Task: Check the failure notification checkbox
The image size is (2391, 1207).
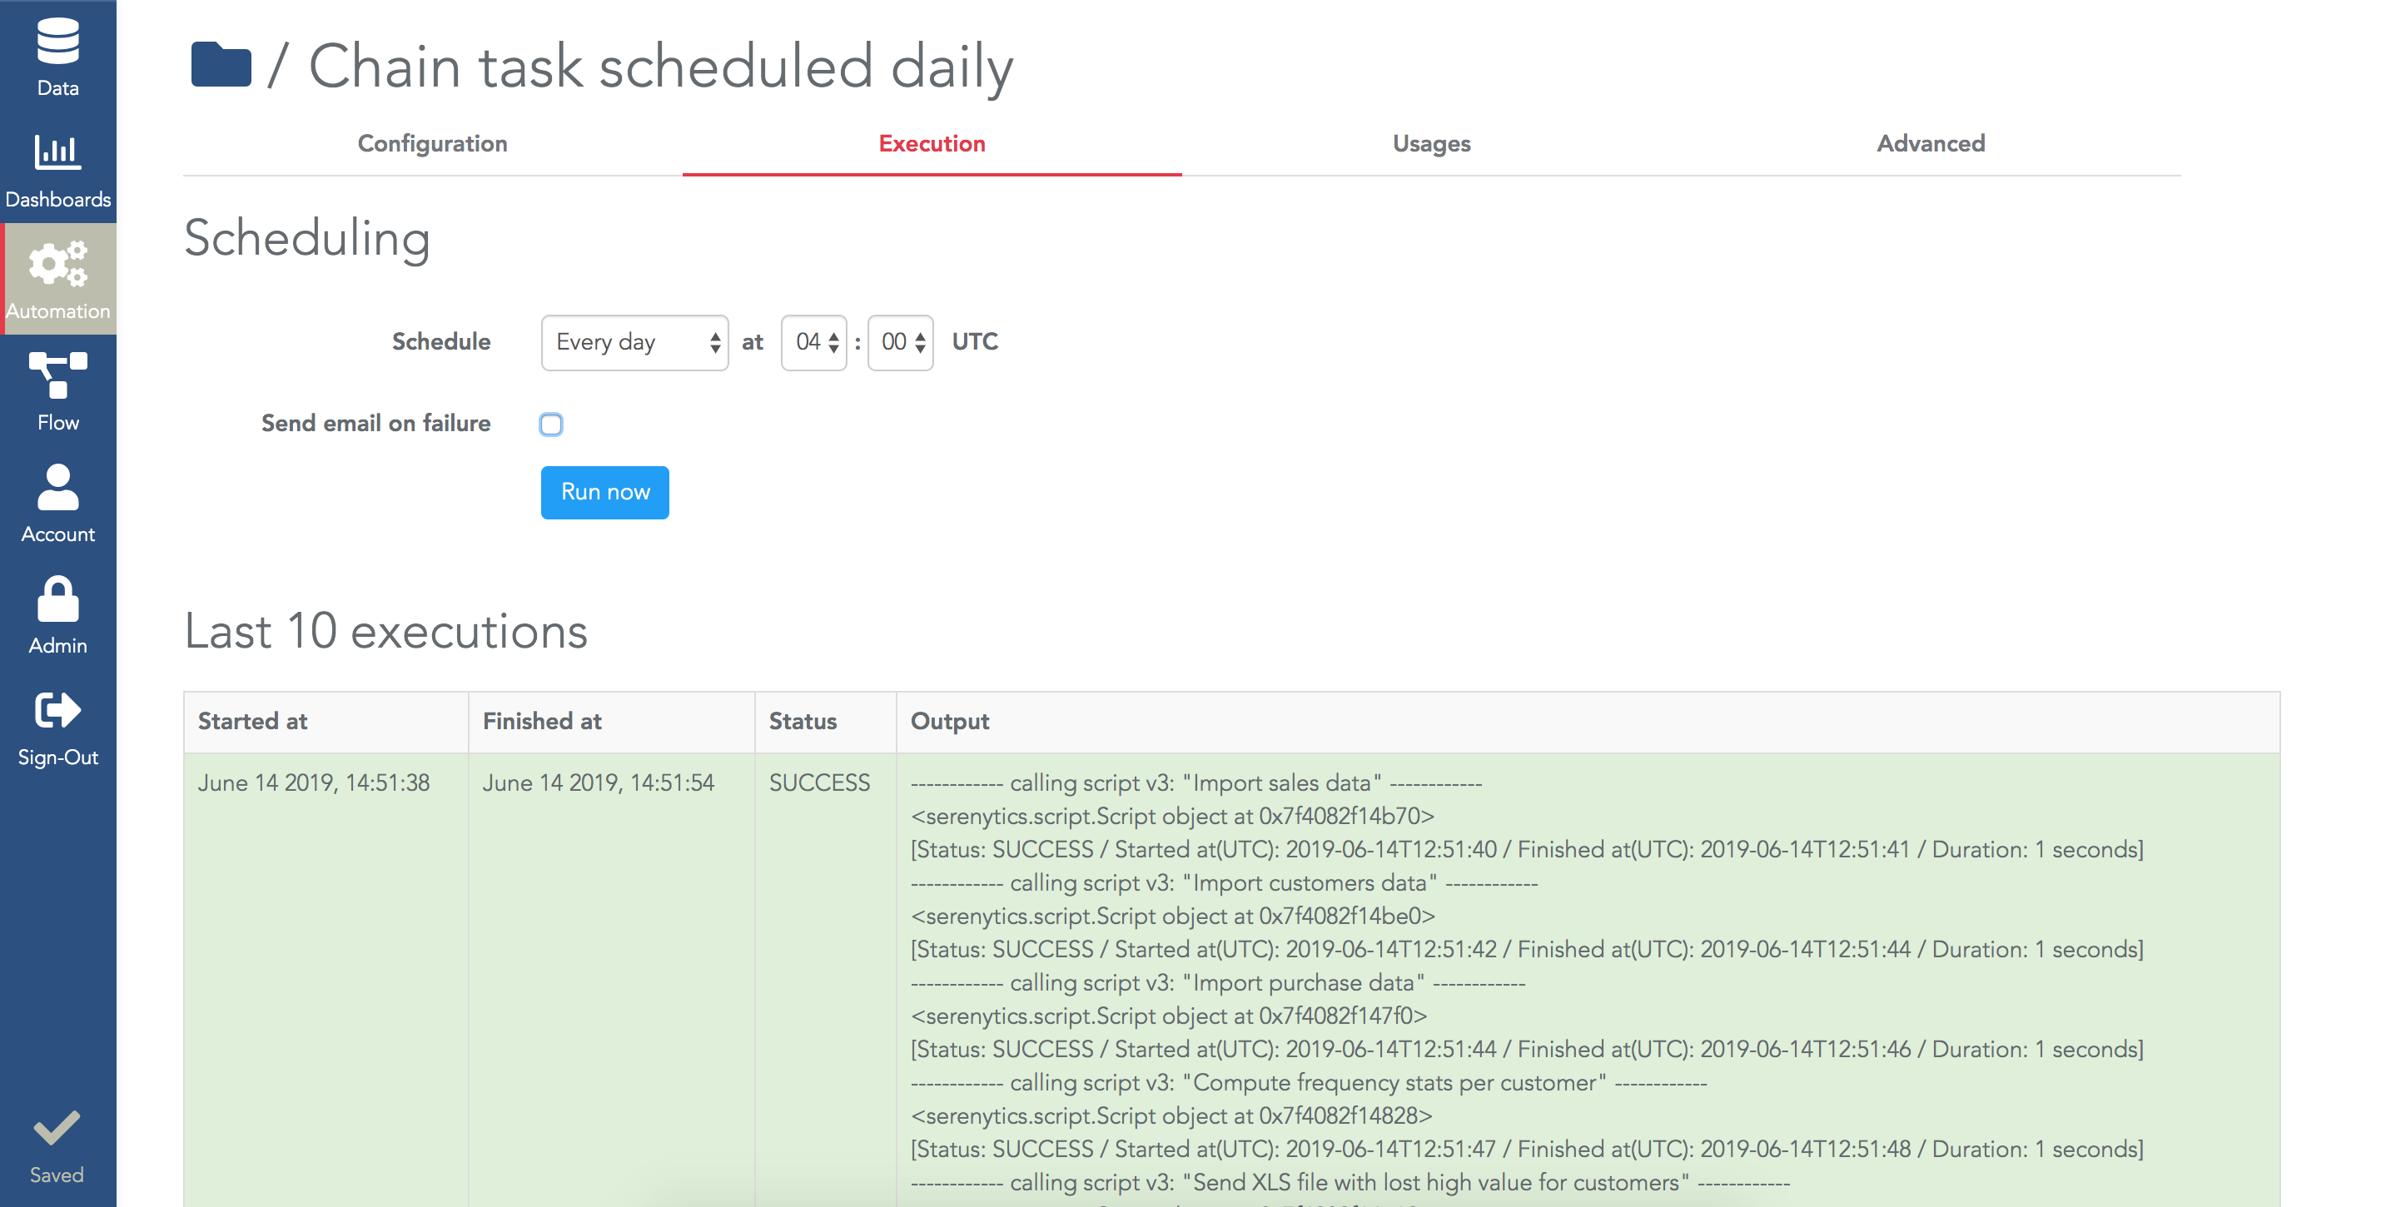Action: tap(551, 425)
